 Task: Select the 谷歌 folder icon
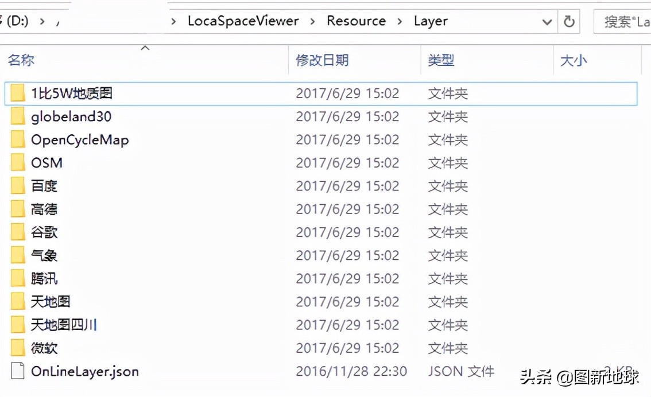tap(17, 232)
